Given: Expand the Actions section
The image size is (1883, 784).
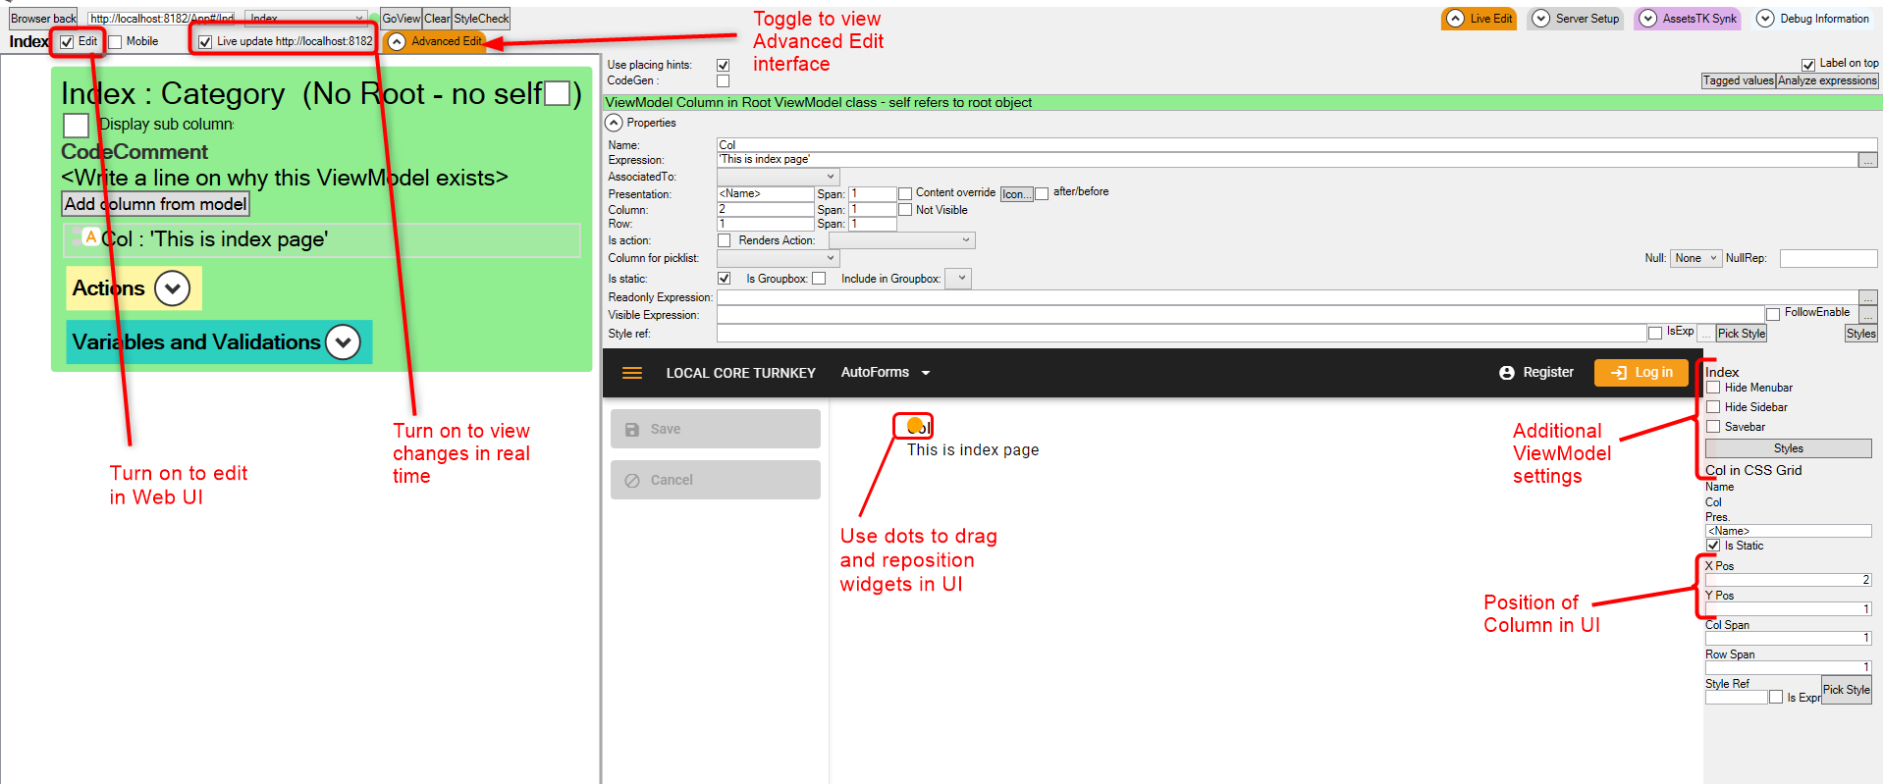Looking at the screenshot, I should pos(173,288).
